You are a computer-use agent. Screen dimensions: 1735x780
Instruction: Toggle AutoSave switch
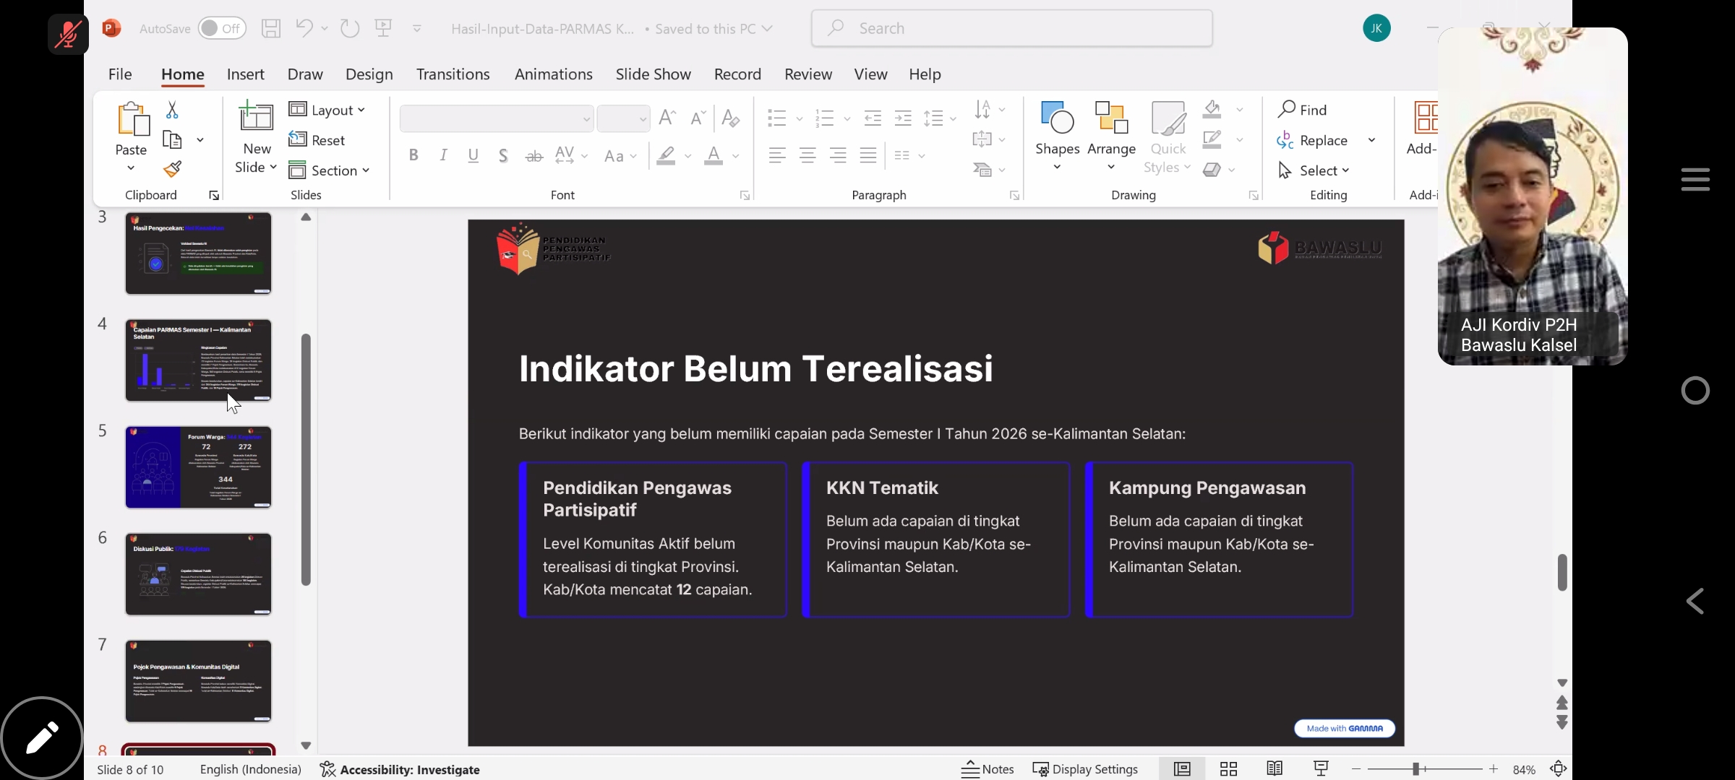pos(222,28)
